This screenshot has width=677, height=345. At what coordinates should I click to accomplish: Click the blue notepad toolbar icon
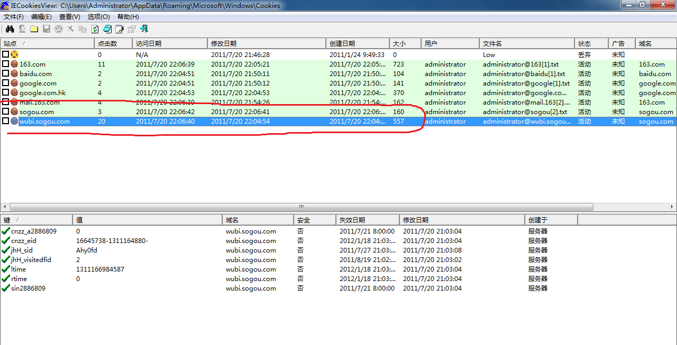point(107,29)
